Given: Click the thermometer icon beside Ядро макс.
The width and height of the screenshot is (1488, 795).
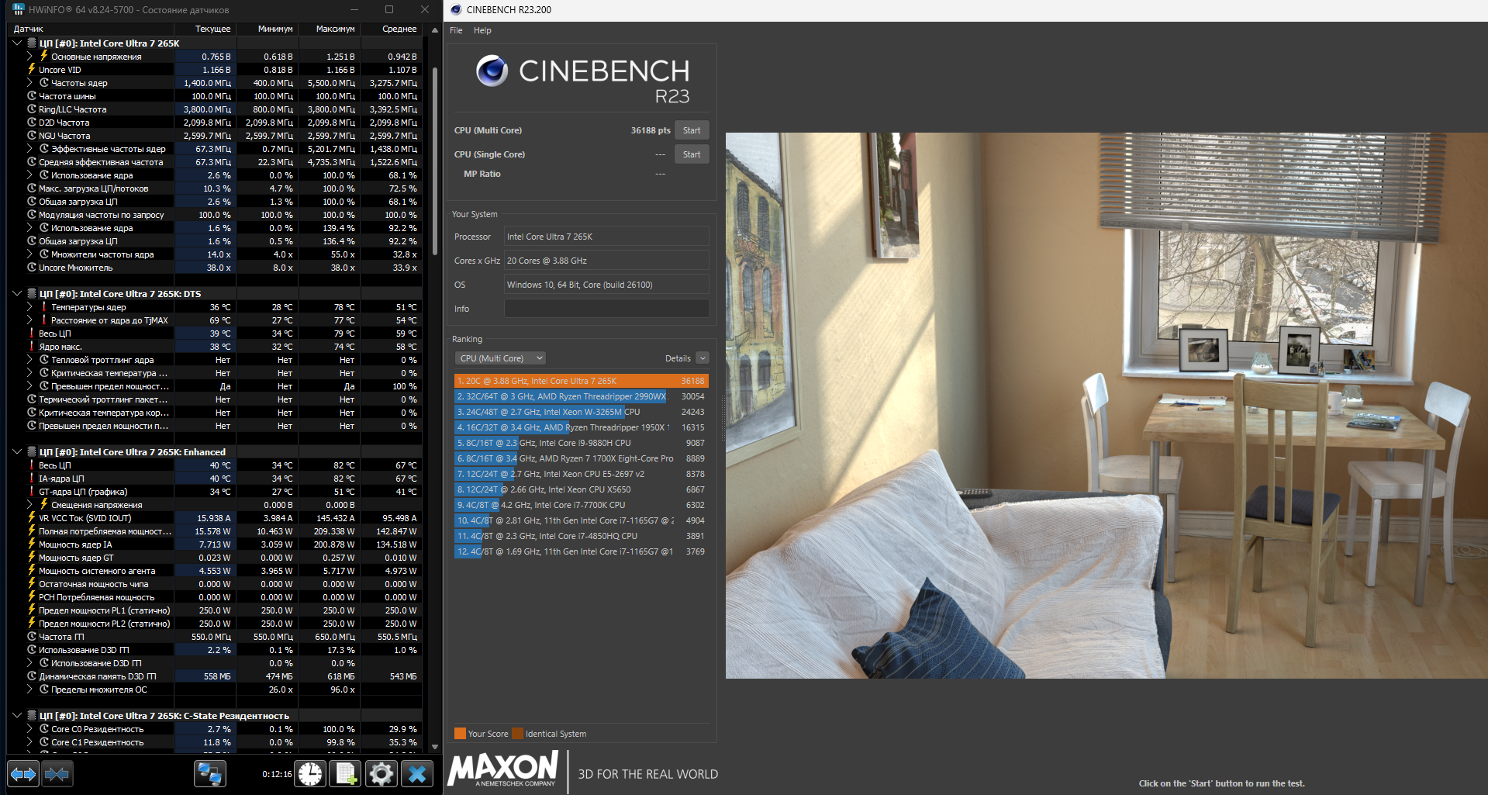Looking at the screenshot, I should pos(32,346).
